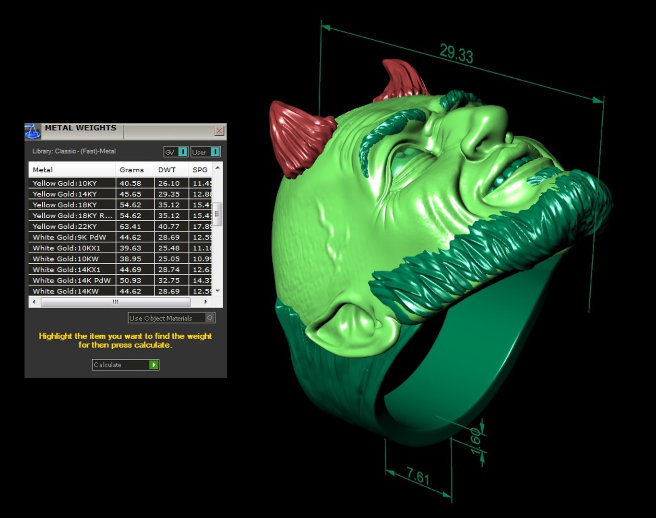656x518 pixels.
Task: Click the Calculate button
Action: 125,365
